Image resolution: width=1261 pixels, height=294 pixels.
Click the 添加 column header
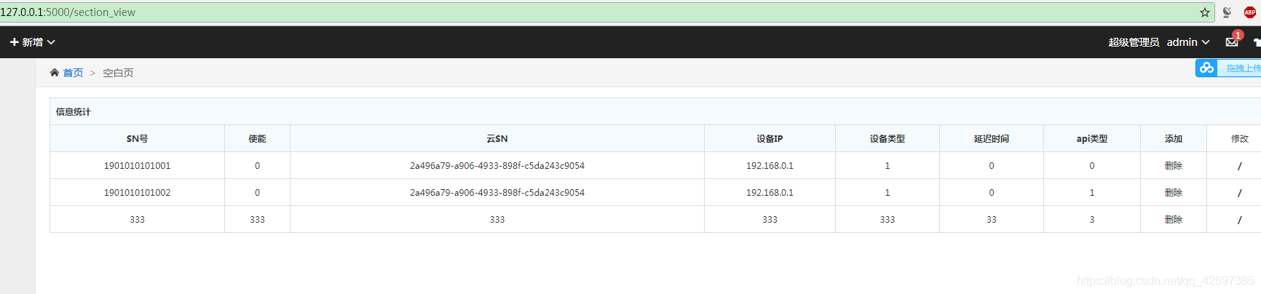click(1174, 138)
